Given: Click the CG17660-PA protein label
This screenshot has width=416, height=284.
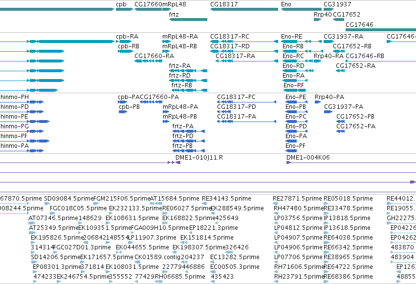Looking at the screenshot, I should 159,97.
